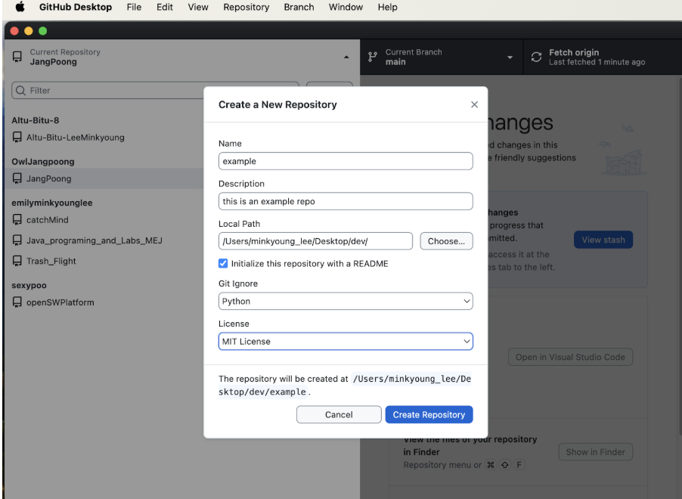Image resolution: width=682 pixels, height=499 pixels.
Task: Open the Edit menu
Action: (x=164, y=7)
